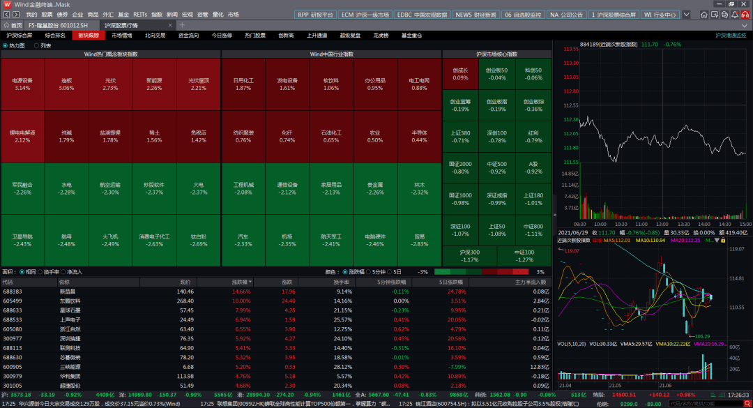Screen dimensions: 753x408
Task: Open the 债券 menu
Action: pos(63,15)
